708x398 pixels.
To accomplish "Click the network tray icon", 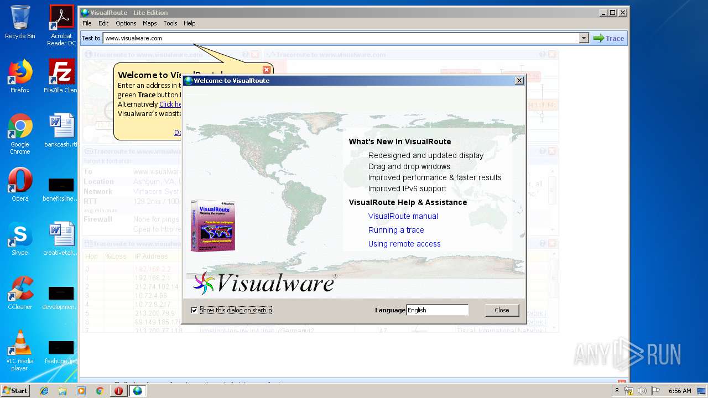I will point(629,391).
